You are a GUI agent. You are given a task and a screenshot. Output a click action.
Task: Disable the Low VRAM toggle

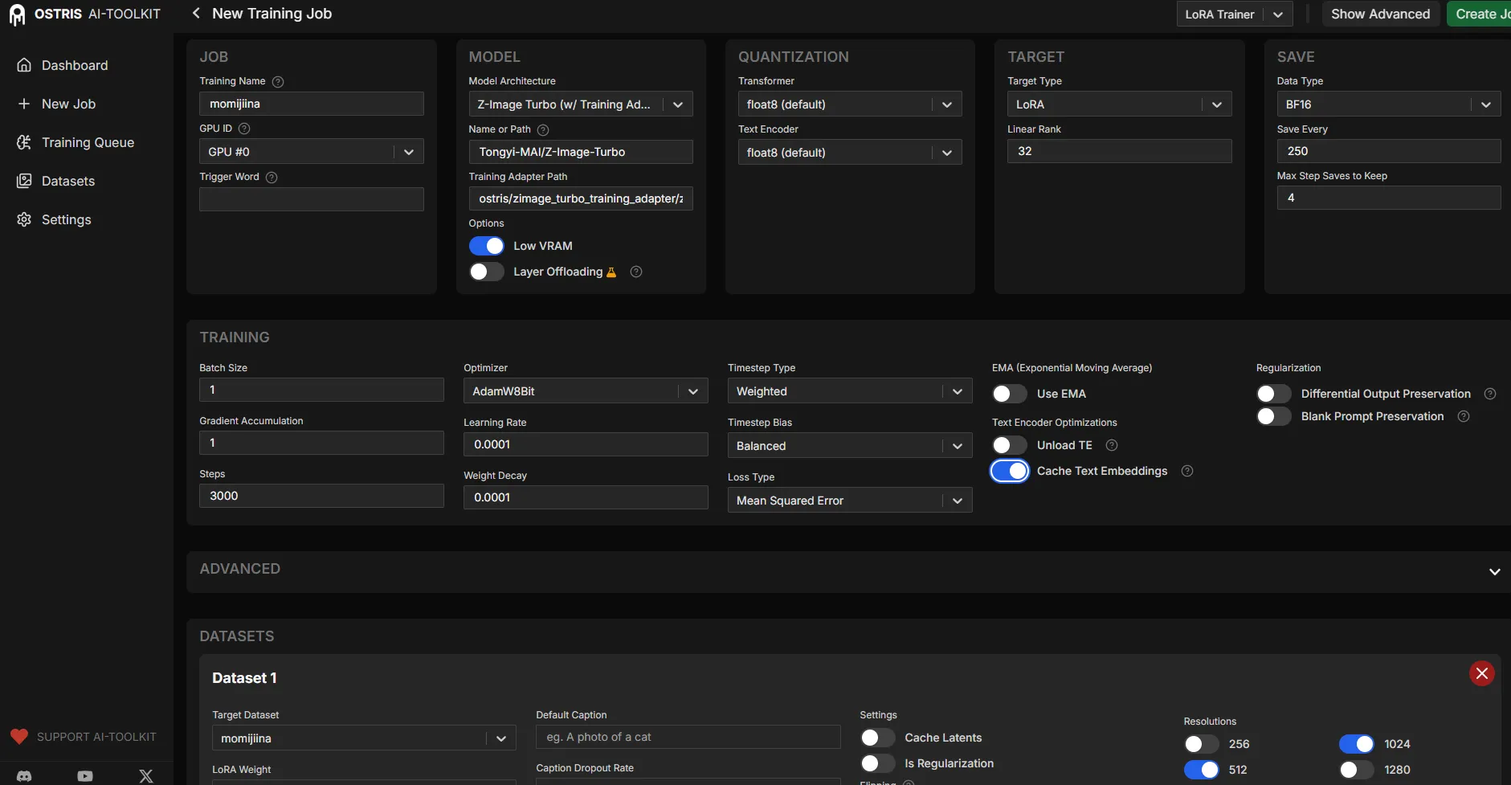(487, 247)
